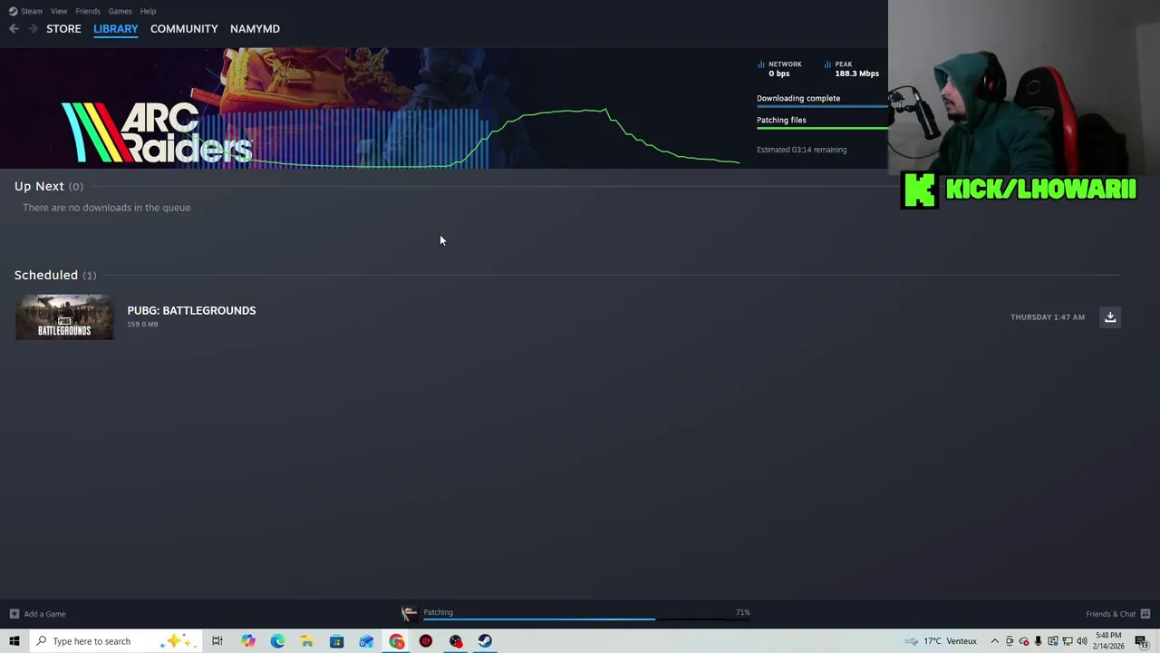This screenshot has height=653, width=1160.
Task: Select the PUBG: BATTLEGROUNDS title text
Action: [x=191, y=310]
